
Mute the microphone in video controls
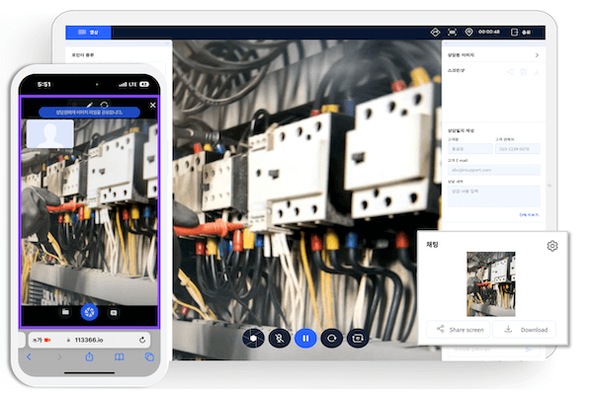[279, 338]
